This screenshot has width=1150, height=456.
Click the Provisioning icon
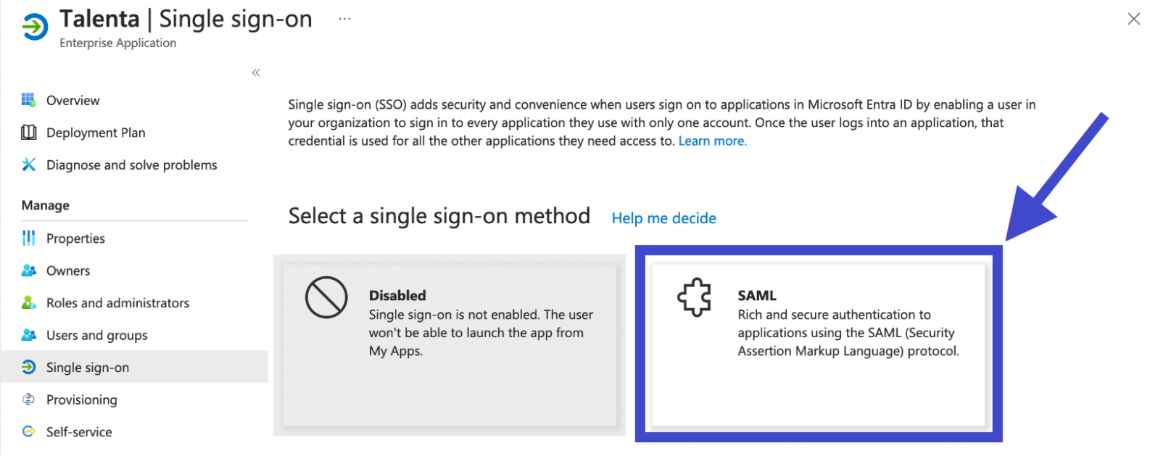click(28, 399)
